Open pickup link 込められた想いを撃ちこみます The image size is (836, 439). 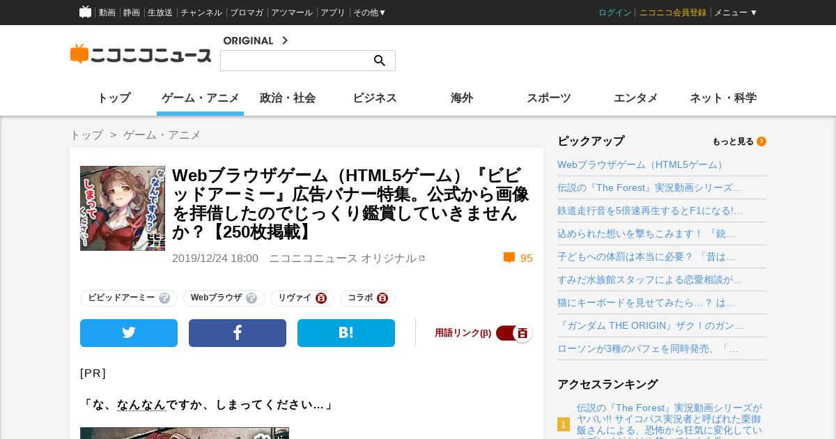tap(647, 234)
